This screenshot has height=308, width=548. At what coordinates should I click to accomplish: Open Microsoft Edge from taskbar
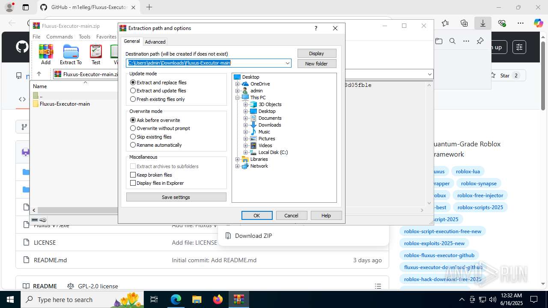click(x=176, y=299)
